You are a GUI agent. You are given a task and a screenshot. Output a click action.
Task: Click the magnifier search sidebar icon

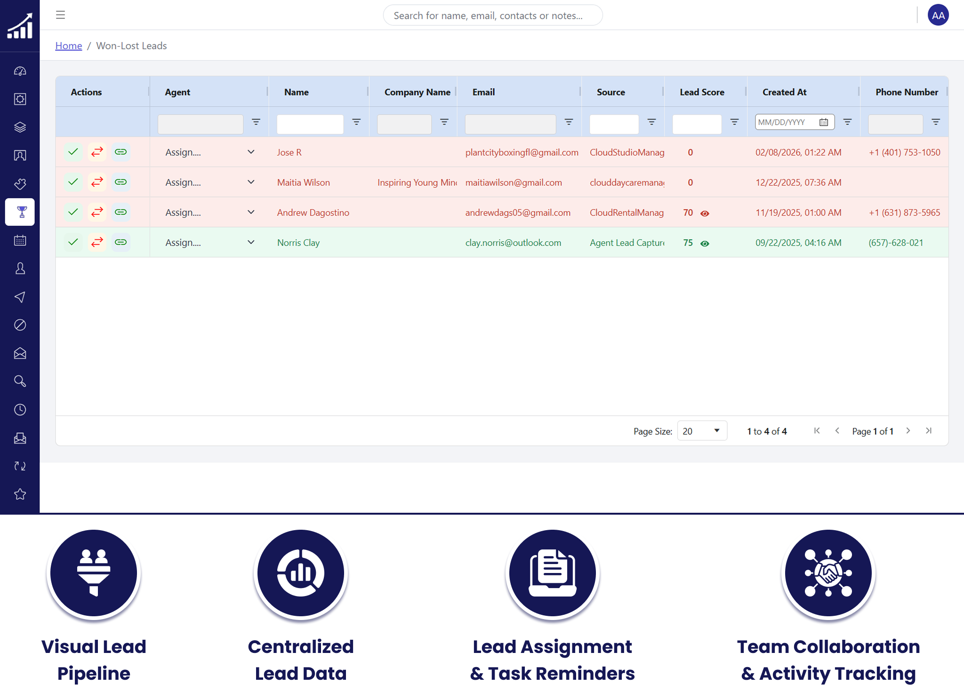(x=20, y=381)
